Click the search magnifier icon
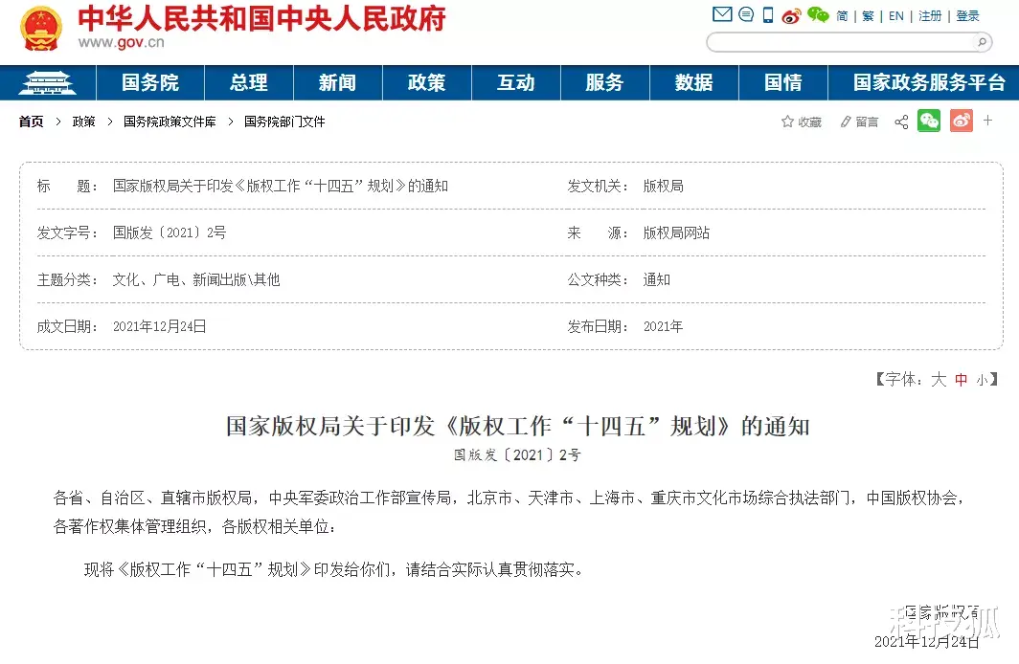The width and height of the screenshot is (1019, 664). click(982, 42)
